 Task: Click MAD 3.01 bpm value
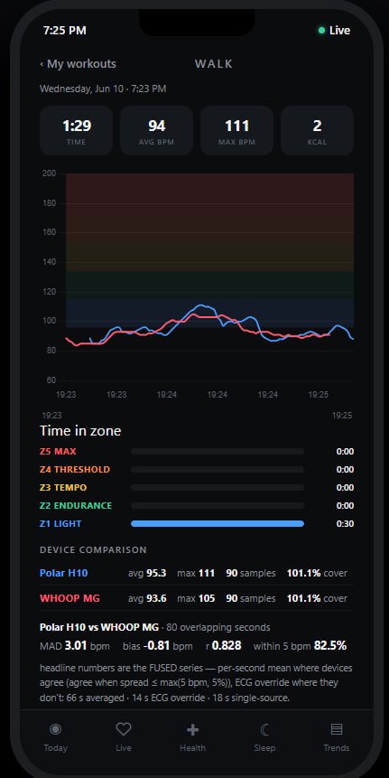pos(77,645)
